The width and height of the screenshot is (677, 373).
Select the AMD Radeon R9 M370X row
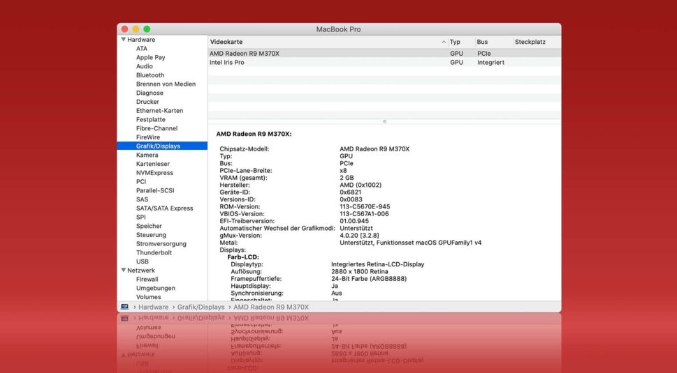[384, 54]
